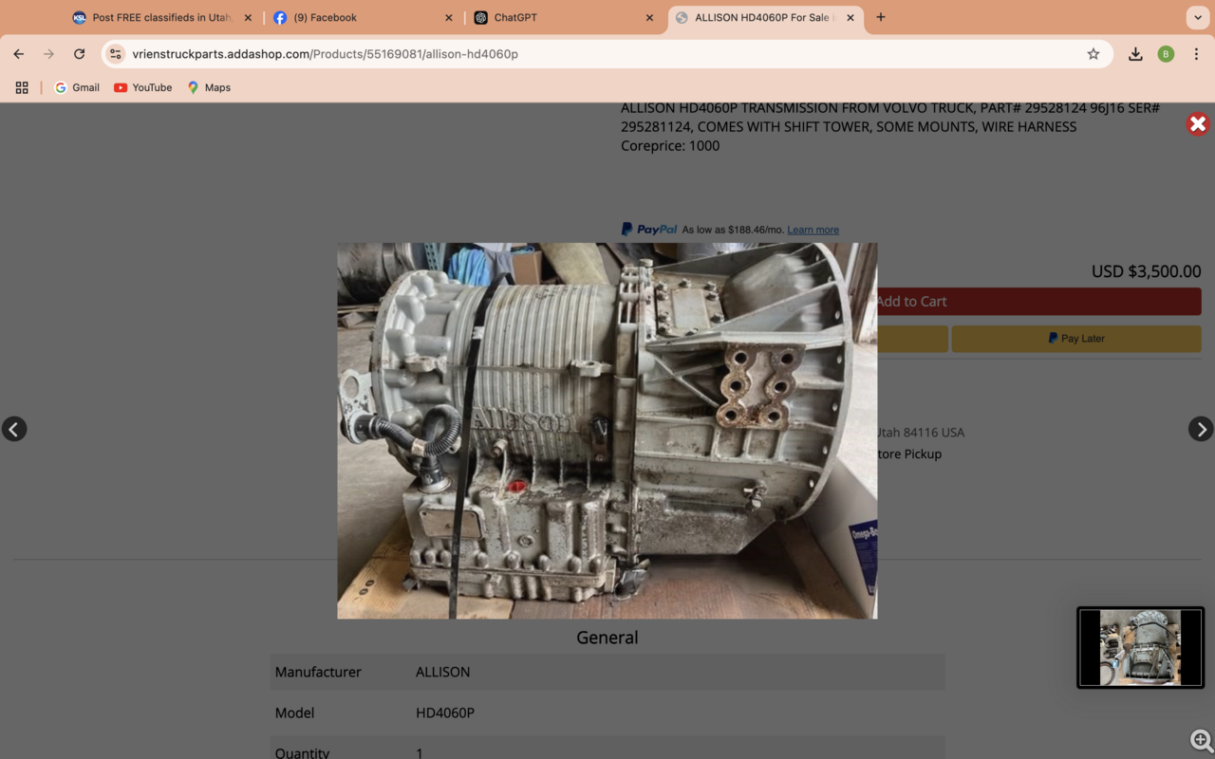Open the bookmarks apps grid icon
Image resolution: width=1215 pixels, height=759 pixels.
point(21,87)
